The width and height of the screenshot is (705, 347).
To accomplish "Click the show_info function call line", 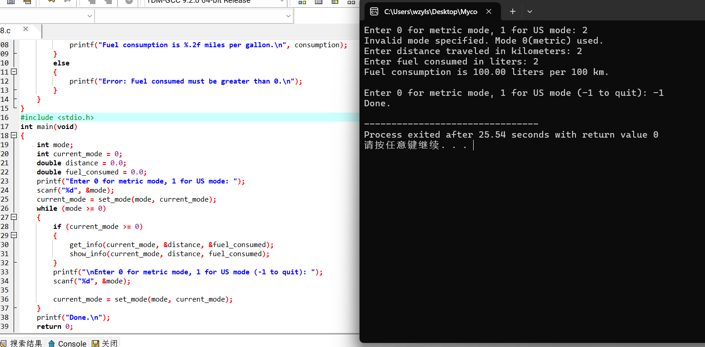I will [x=170, y=253].
